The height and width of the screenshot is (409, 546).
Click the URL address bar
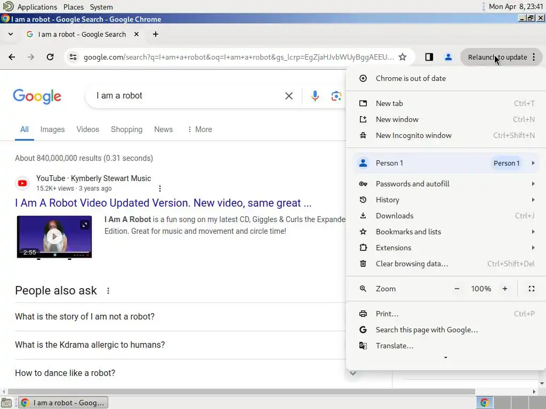[239, 57]
